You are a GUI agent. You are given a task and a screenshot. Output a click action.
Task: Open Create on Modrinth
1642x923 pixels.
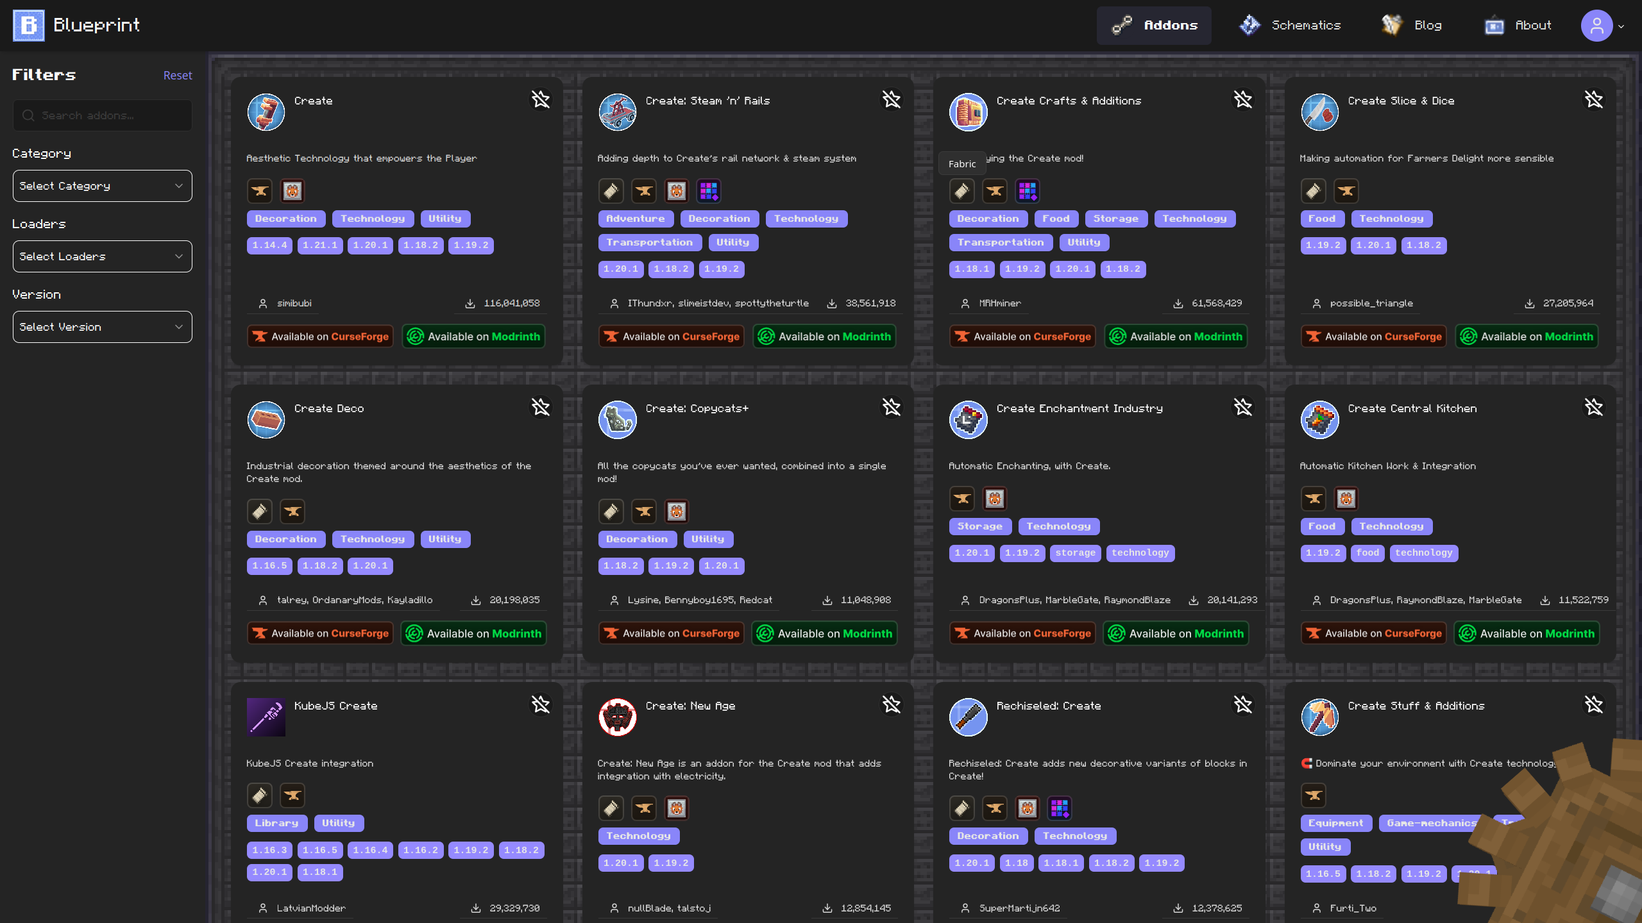474,337
